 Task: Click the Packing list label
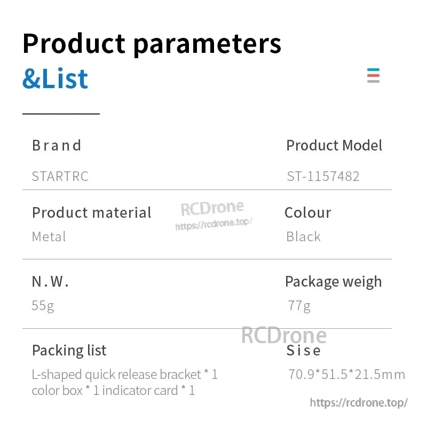[69, 350]
